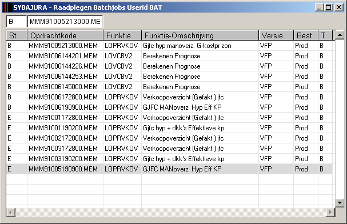The height and width of the screenshot is (224, 347).
Task: Click LOPRVKOV in row MMM91003190200.MEM
Action: click(121, 159)
